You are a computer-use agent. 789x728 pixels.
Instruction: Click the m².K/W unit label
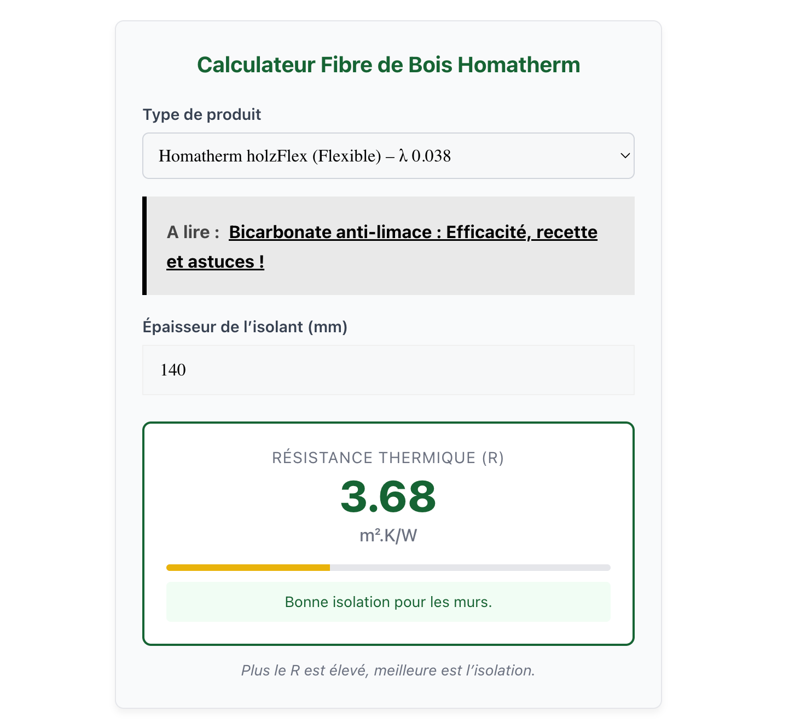click(x=388, y=536)
